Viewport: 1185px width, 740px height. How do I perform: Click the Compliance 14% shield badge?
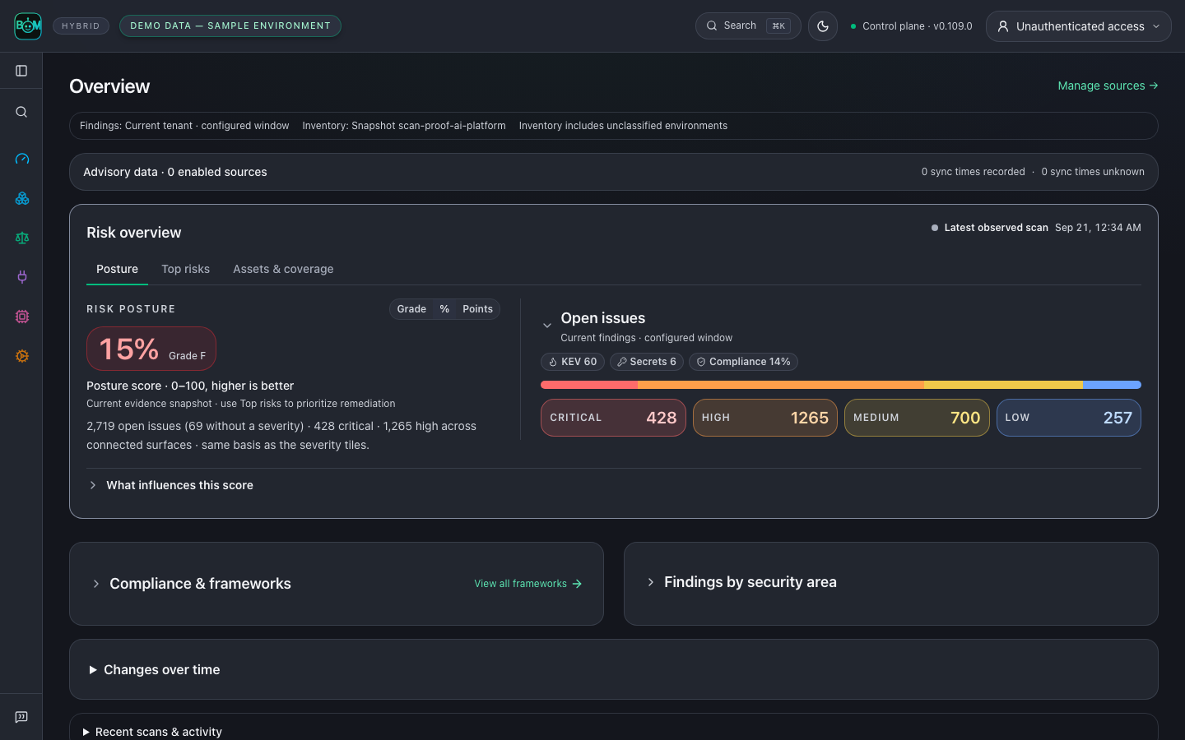coord(743,362)
